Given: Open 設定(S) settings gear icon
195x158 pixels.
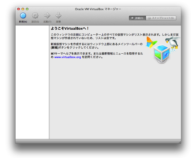Looking at the screenshot, I should [35, 16].
